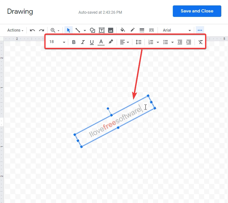Clear the text formatting

[201, 42]
